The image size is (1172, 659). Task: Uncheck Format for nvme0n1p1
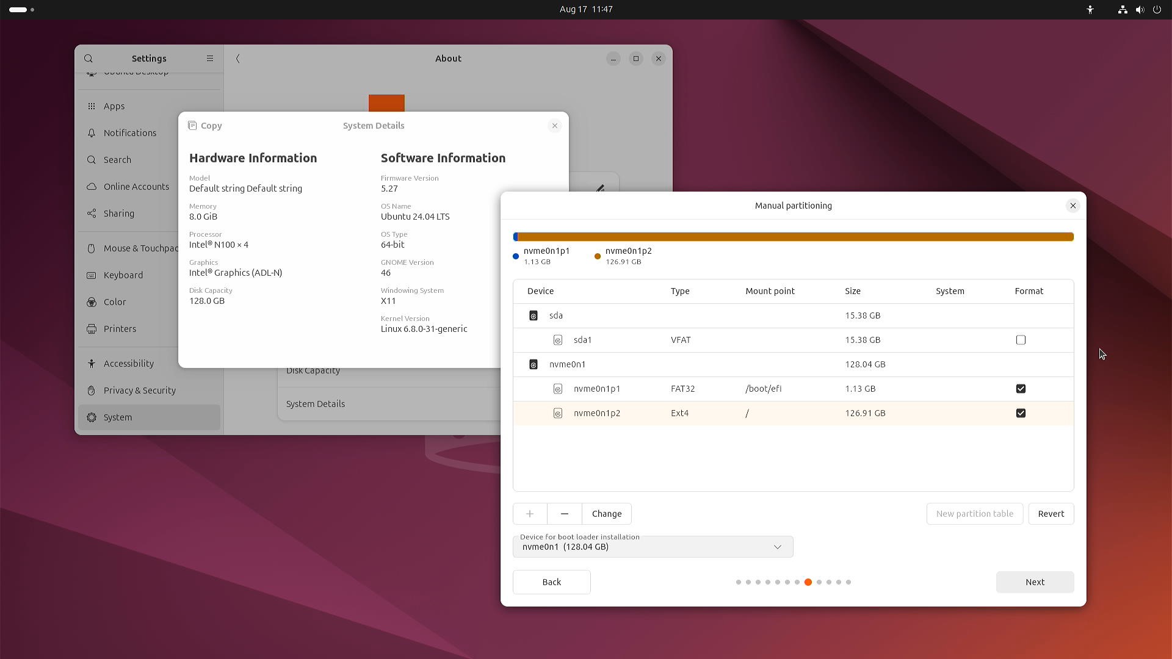1021,389
